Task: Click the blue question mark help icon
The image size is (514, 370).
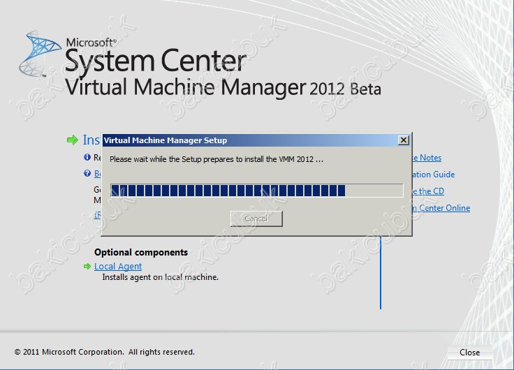Action: 87,173
